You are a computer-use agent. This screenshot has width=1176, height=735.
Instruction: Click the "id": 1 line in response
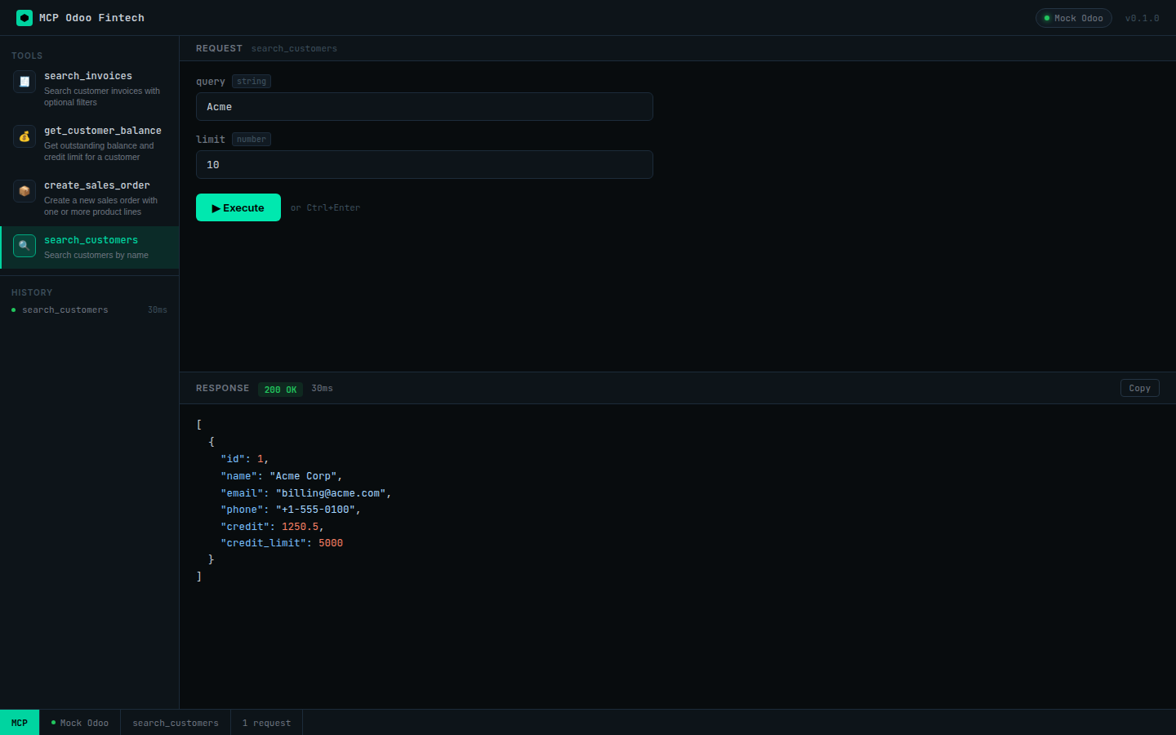[244, 459]
